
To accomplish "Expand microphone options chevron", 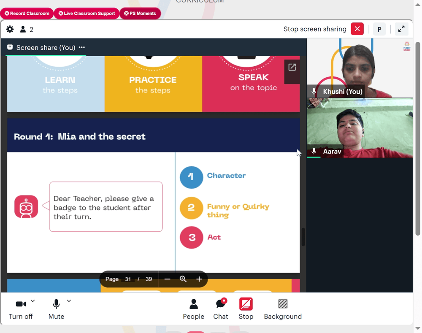I will 69,301.
